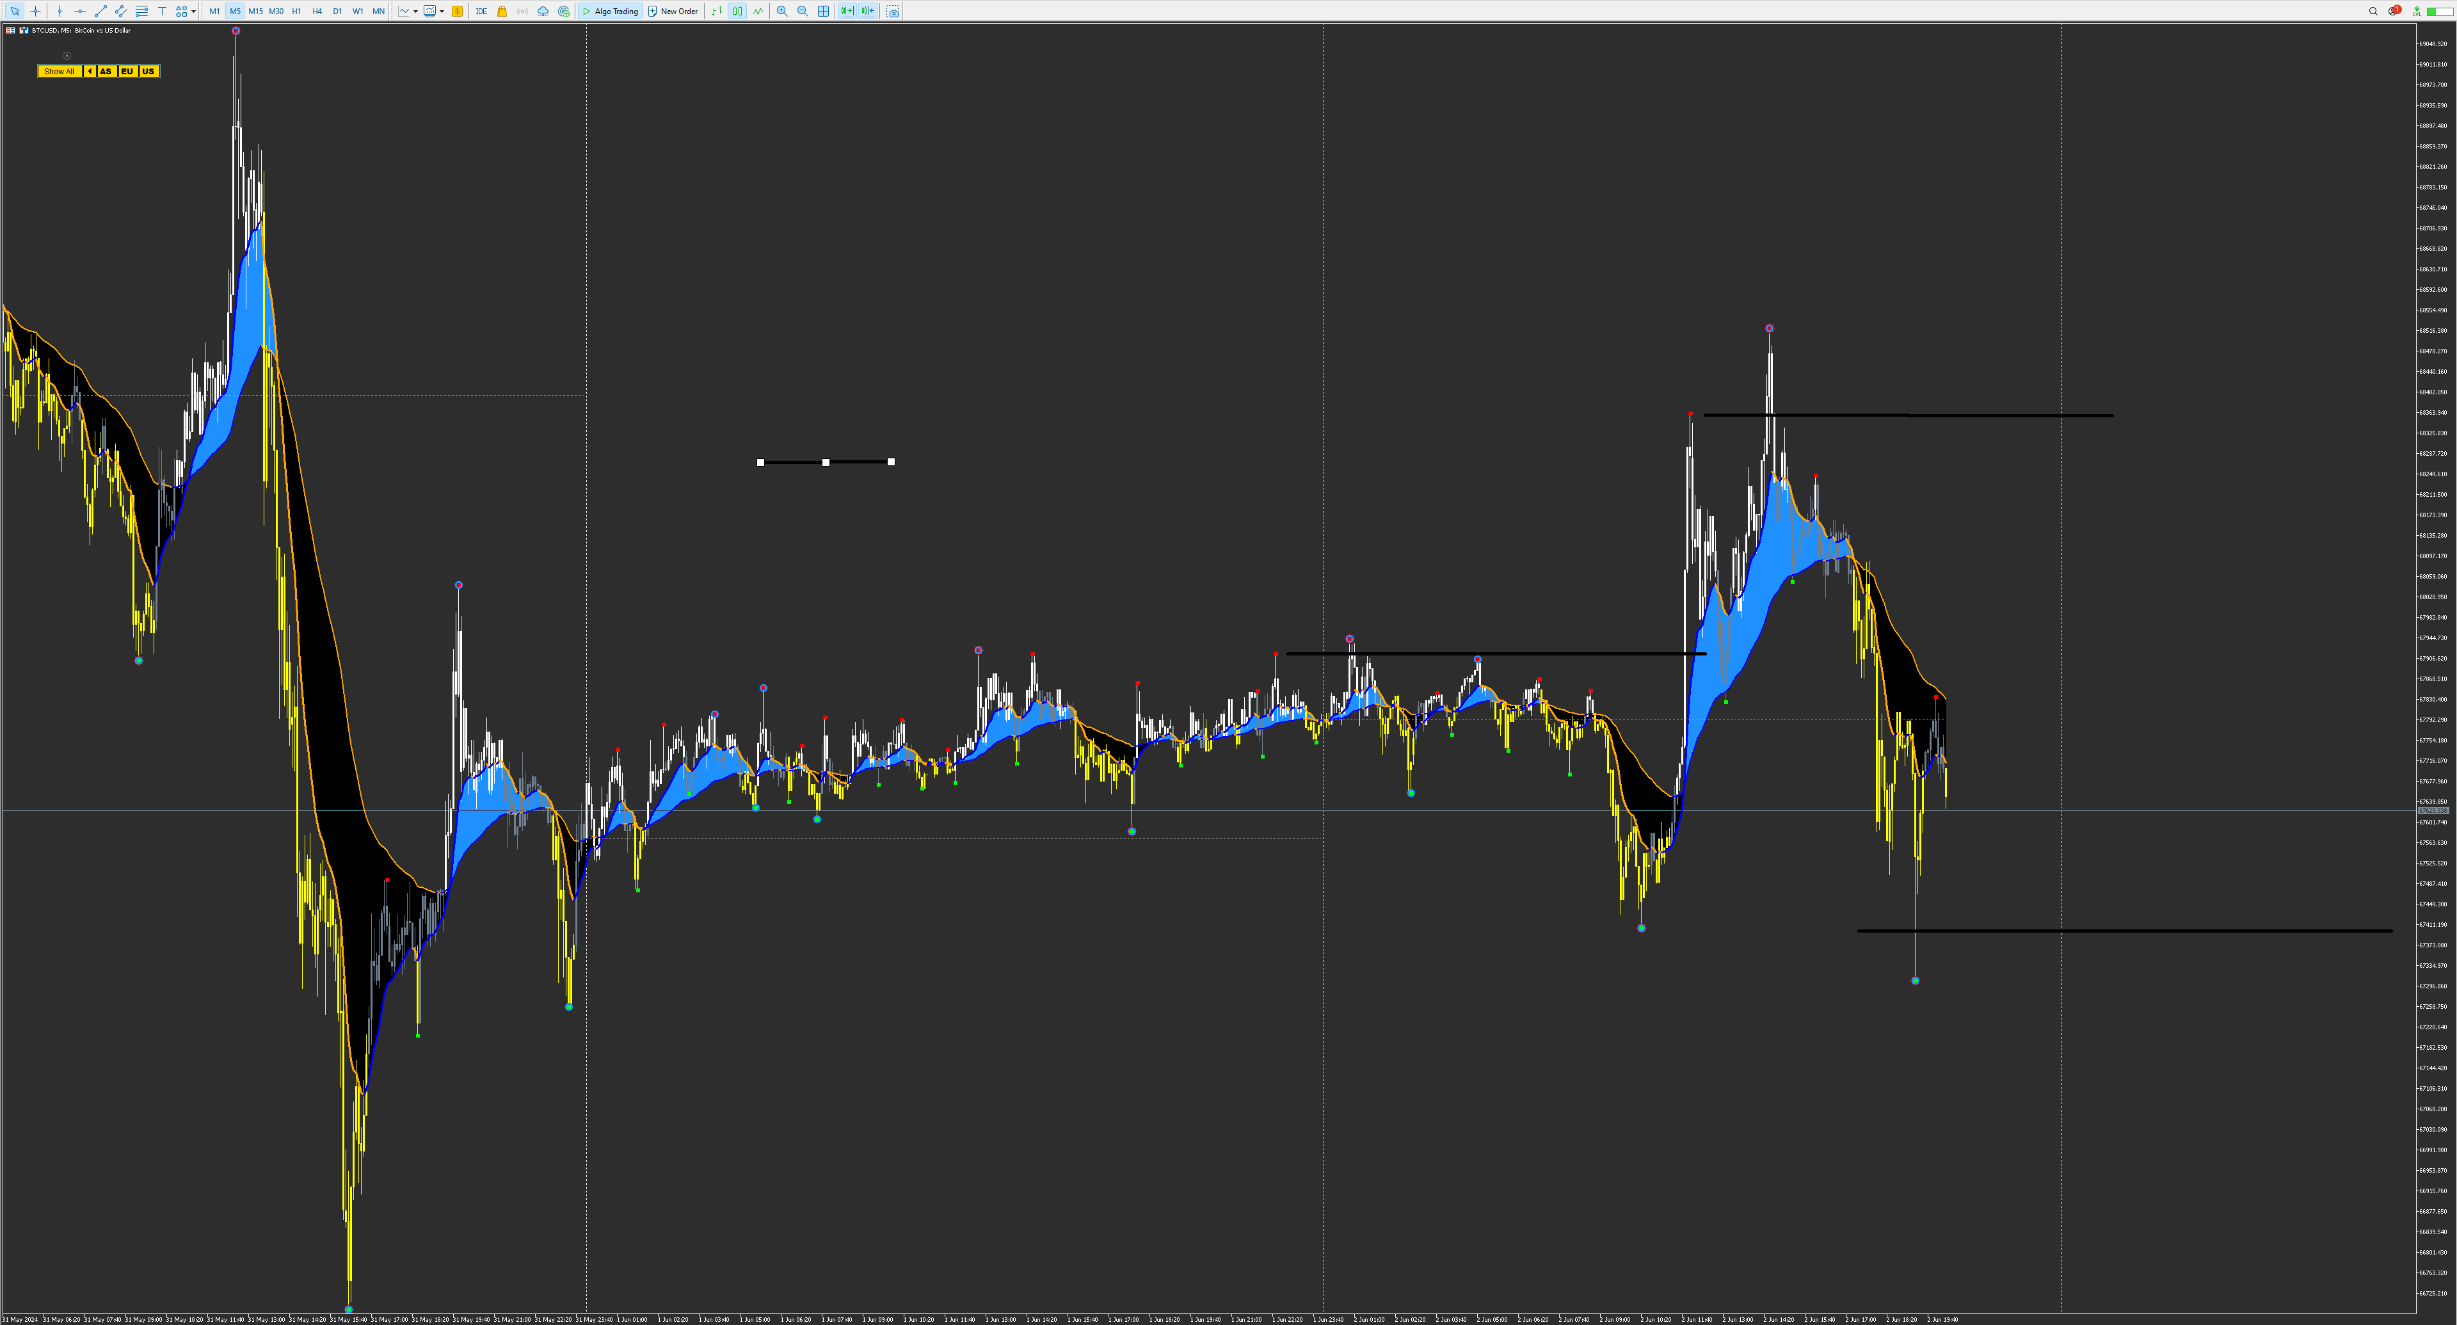The width and height of the screenshot is (2457, 1325).
Task: Pick the trendline drawing tool
Action: 100,12
